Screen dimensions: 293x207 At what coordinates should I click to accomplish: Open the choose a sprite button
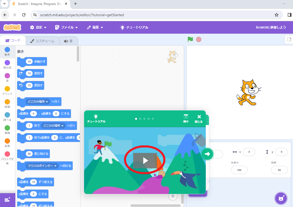click(281, 198)
